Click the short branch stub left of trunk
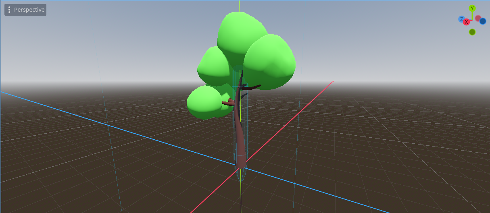The height and width of the screenshot is (213, 490). (227, 103)
